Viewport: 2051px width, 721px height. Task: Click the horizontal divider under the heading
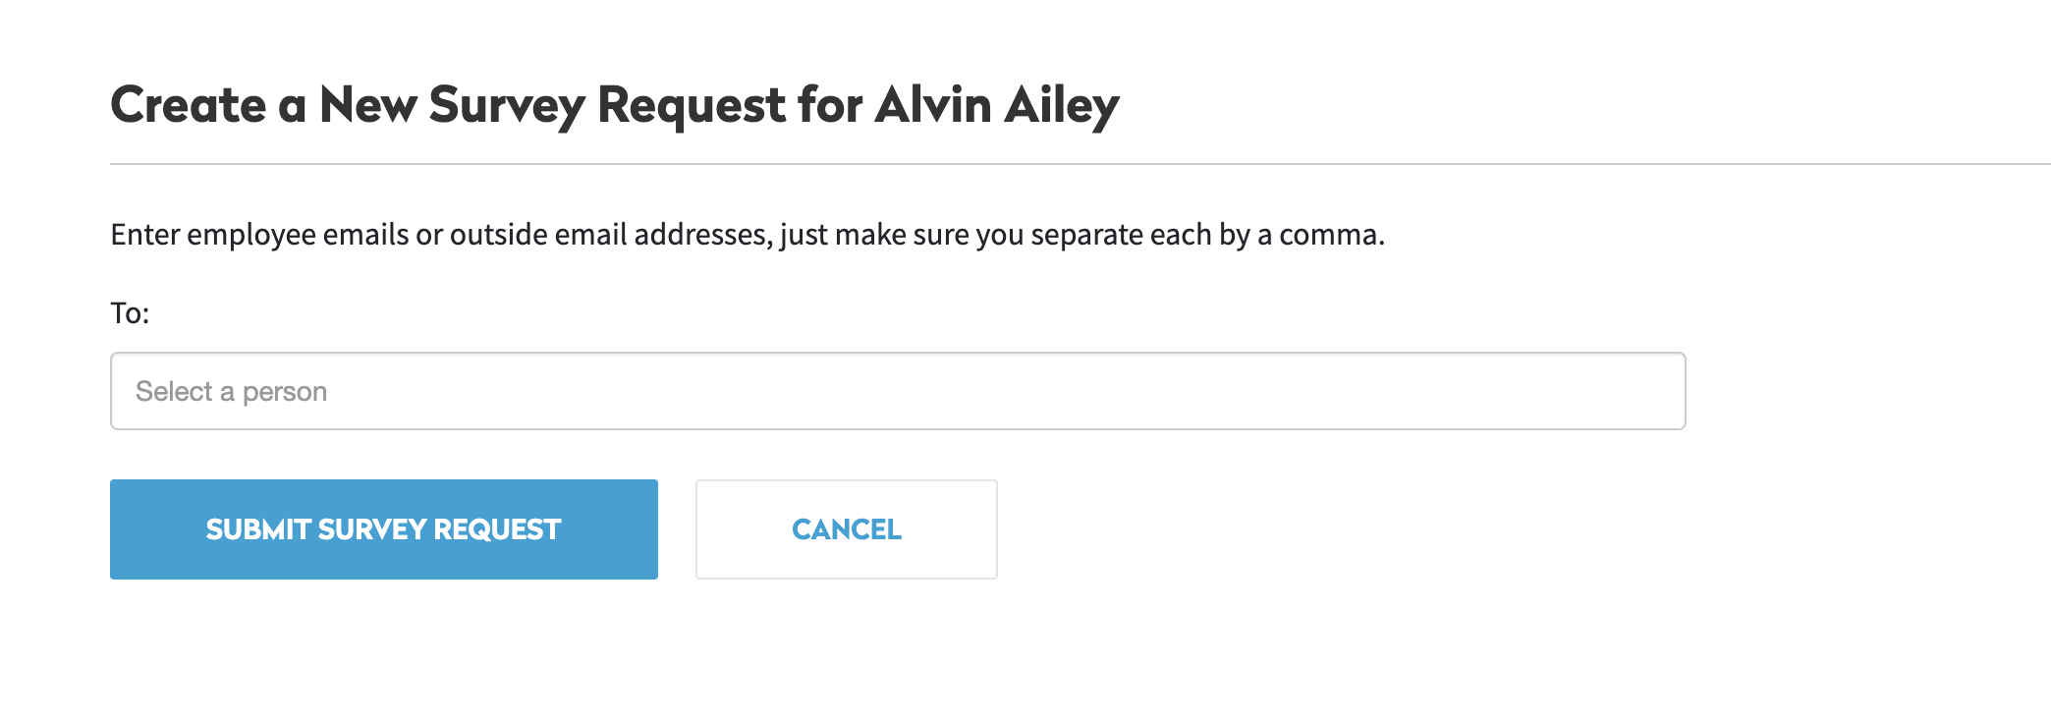1079,164
